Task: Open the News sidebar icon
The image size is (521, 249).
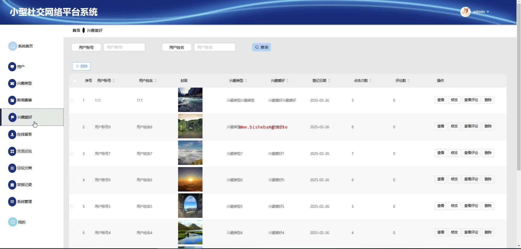Action: [x=12, y=100]
